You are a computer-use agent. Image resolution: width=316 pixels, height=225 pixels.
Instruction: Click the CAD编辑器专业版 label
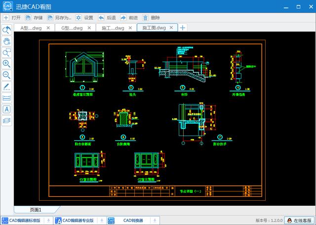(x=78, y=221)
